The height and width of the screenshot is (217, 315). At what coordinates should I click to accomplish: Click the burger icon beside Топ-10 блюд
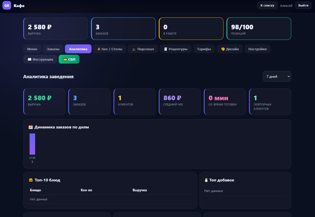[x=31, y=180]
